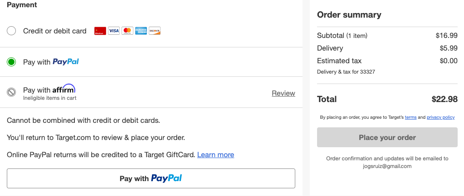Click the disabled Affirm prohibited icon
The height and width of the screenshot is (196, 464).
click(11, 93)
